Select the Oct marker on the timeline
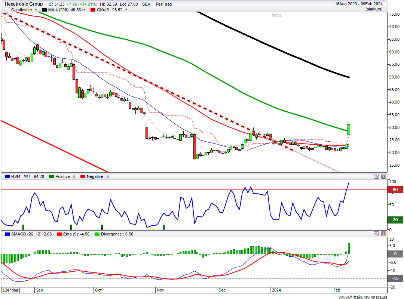The height and width of the screenshot is (299, 404). pos(98,290)
